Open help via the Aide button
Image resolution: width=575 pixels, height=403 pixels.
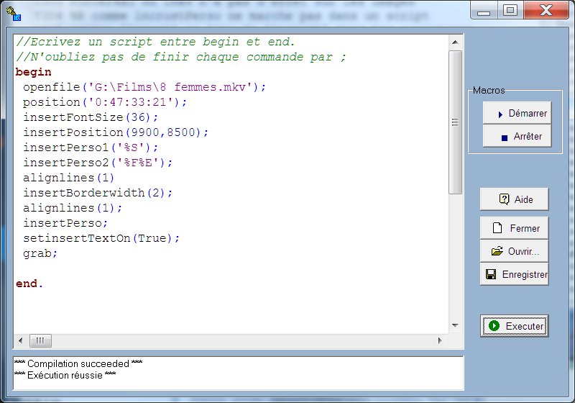click(515, 199)
